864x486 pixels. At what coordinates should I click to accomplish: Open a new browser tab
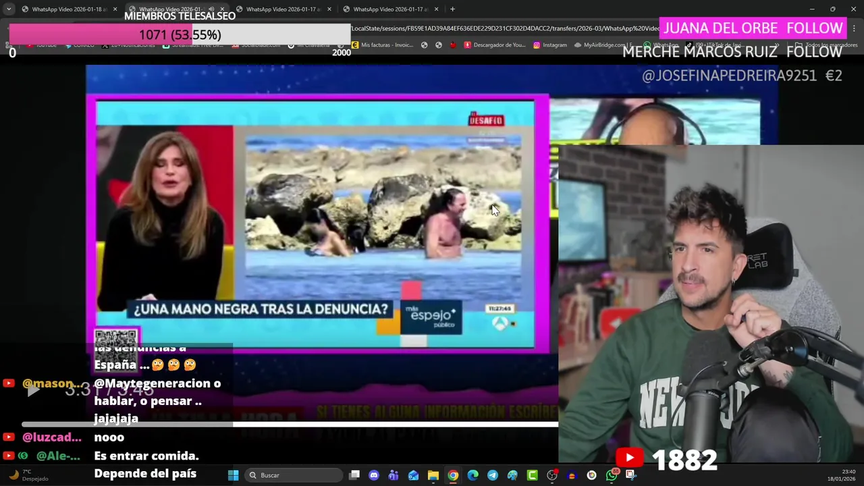pyautogui.click(x=452, y=9)
